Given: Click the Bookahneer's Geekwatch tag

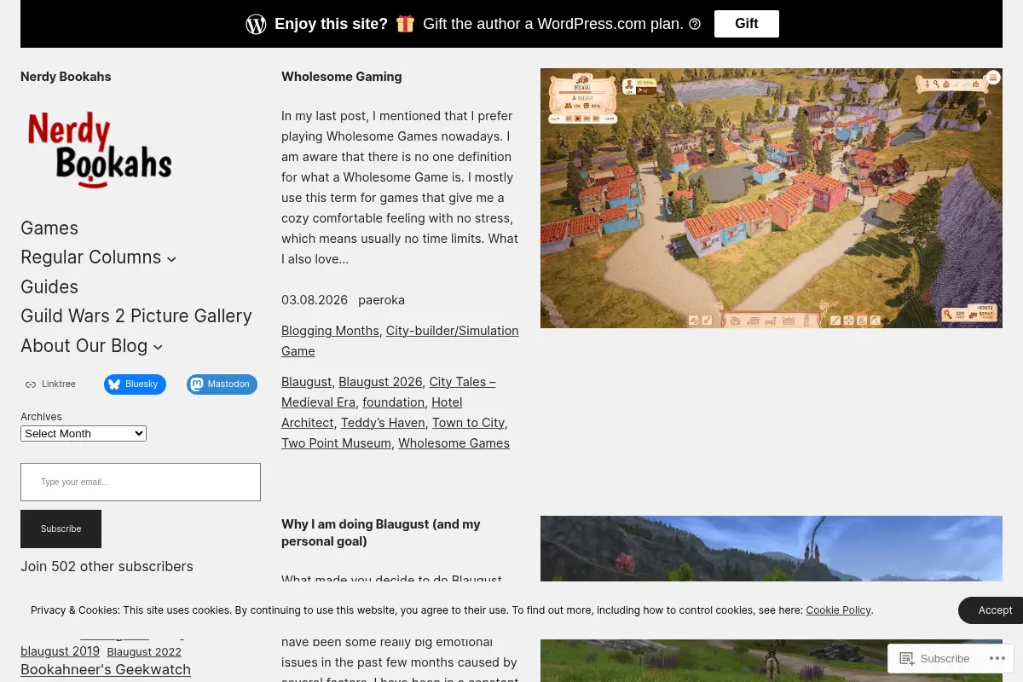Looking at the screenshot, I should click(106, 670).
